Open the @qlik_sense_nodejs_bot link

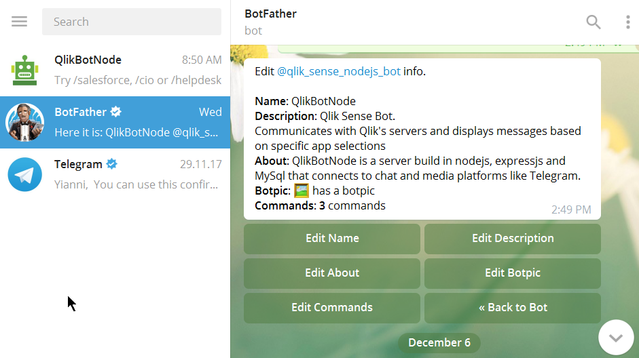tap(339, 72)
